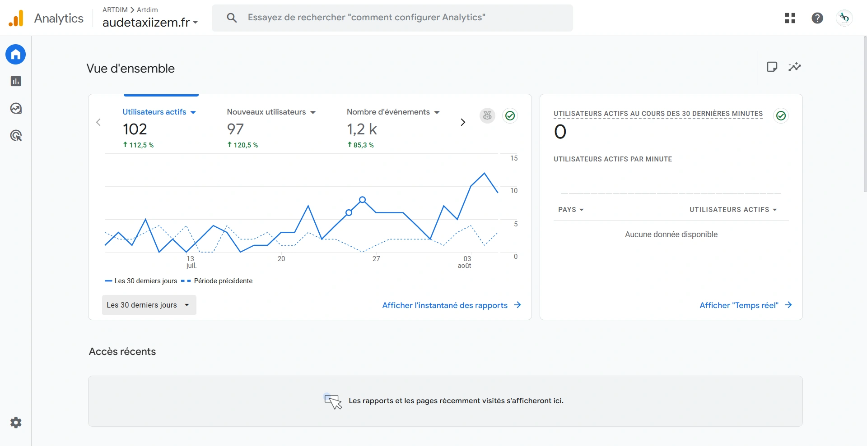The width and height of the screenshot is (867, 446).
Task: Focus the Analytics search field
Action: 392,18
